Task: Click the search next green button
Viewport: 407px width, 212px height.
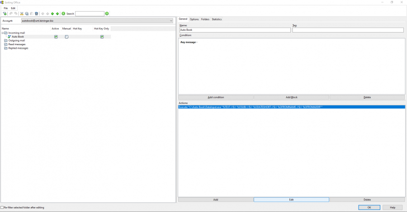Action: (107, 14)
